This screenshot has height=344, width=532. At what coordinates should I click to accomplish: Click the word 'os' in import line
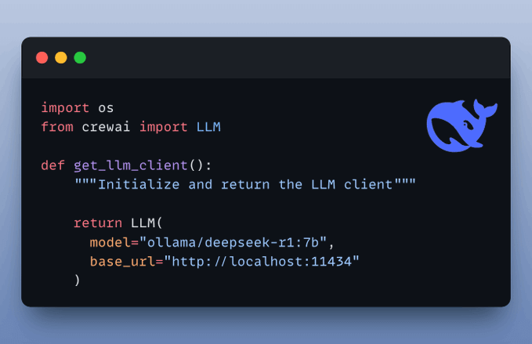106,108
